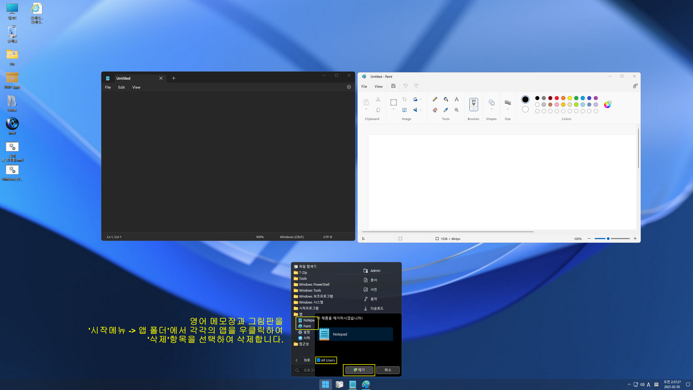Click the zoom out minus button in Paint
Viewport: 693px width, 390px height.
click(x=589, y=239)
